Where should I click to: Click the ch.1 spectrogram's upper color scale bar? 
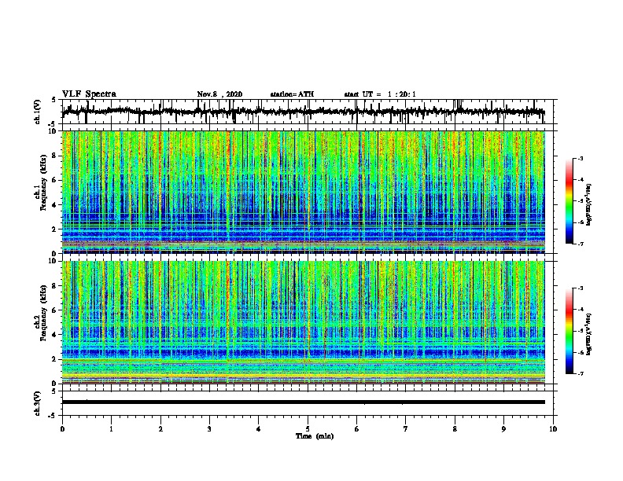pyautogui.click(x=569, y=201)
